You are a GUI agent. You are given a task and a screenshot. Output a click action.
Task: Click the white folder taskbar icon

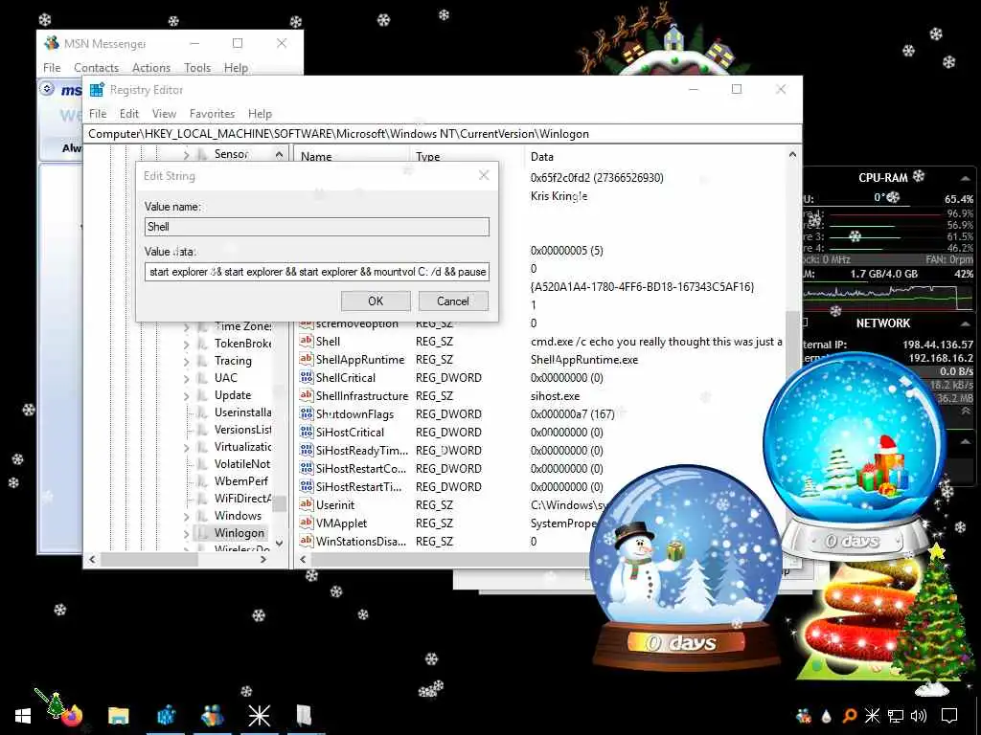tap(304, 716)
